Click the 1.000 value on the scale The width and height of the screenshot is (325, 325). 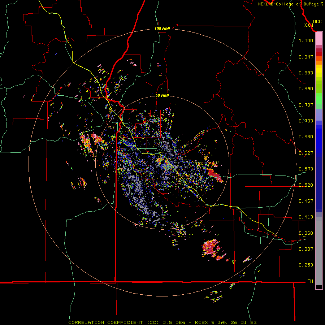click(x=306, y=40)
